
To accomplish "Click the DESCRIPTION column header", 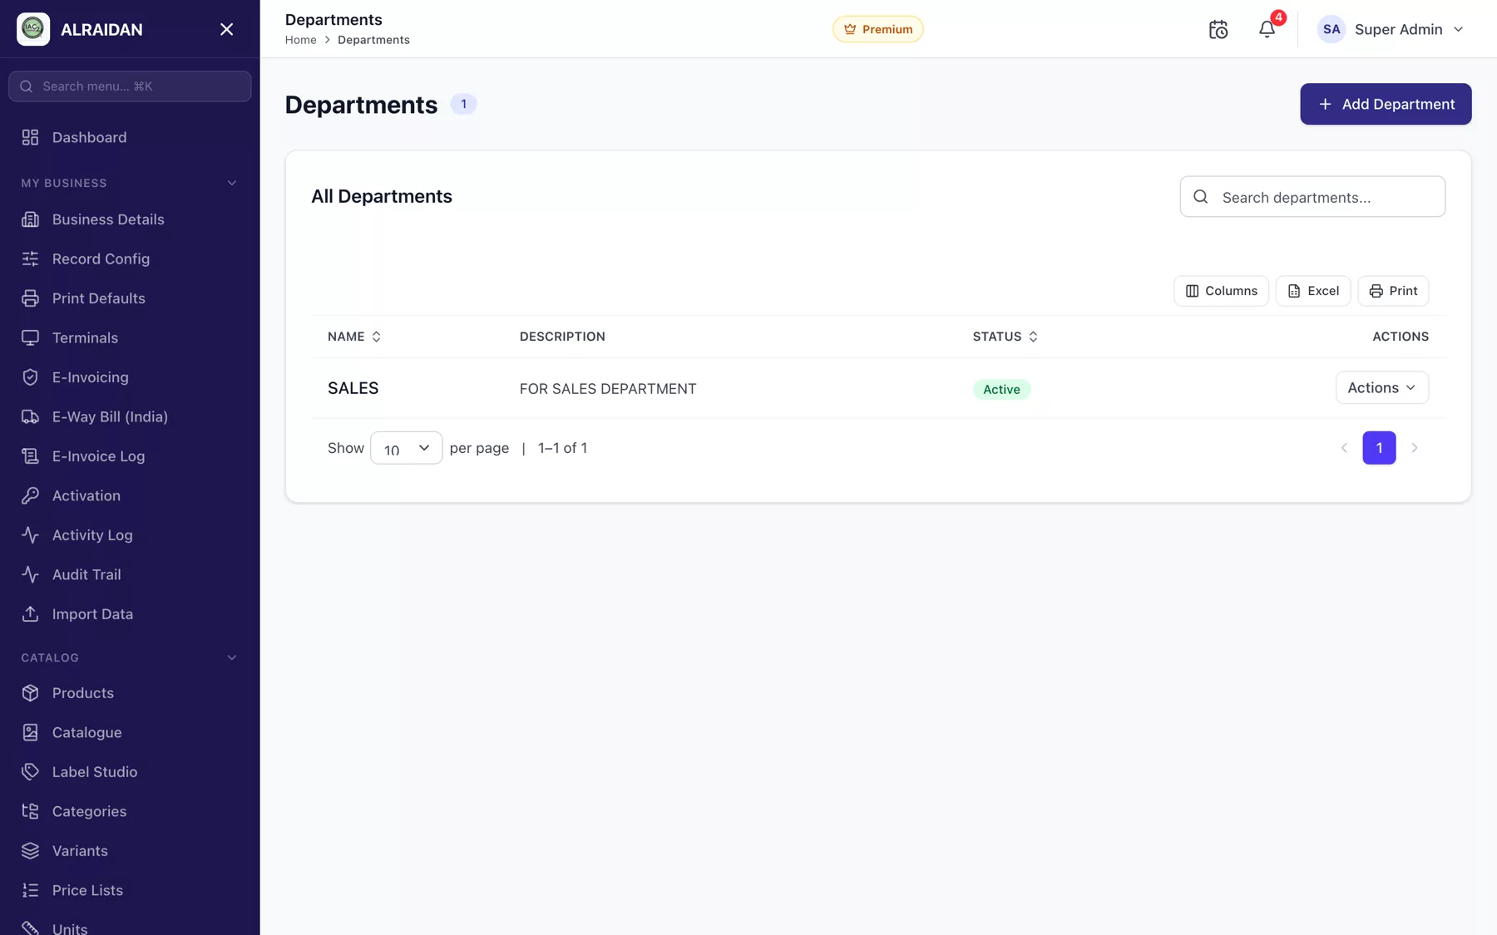I will tap(562, 337).
